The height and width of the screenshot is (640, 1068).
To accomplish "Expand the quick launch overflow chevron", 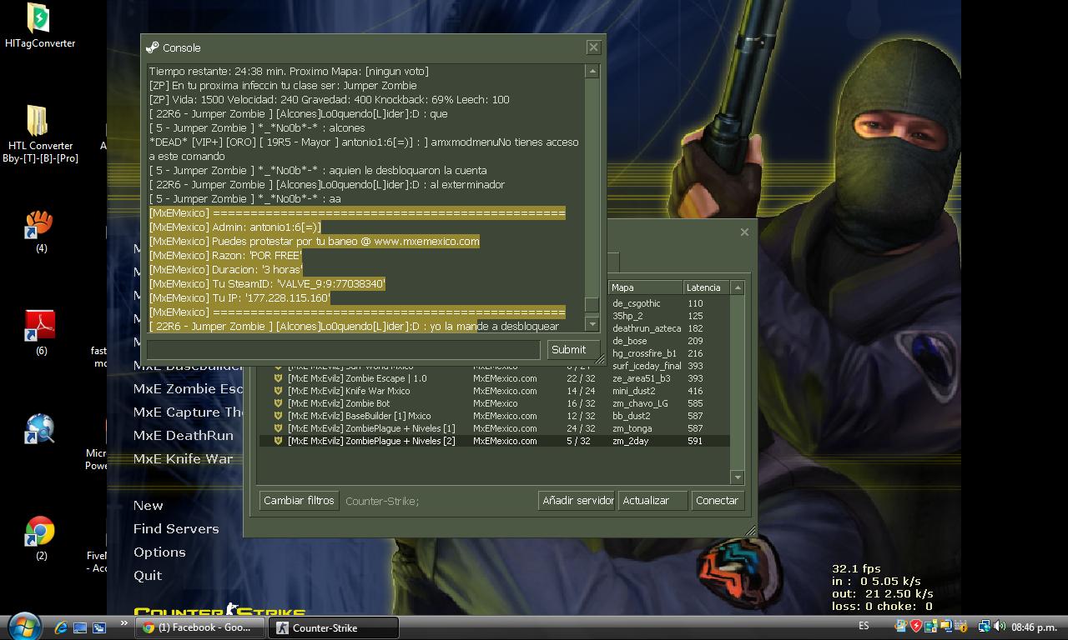I will click(x=124, y=623).
